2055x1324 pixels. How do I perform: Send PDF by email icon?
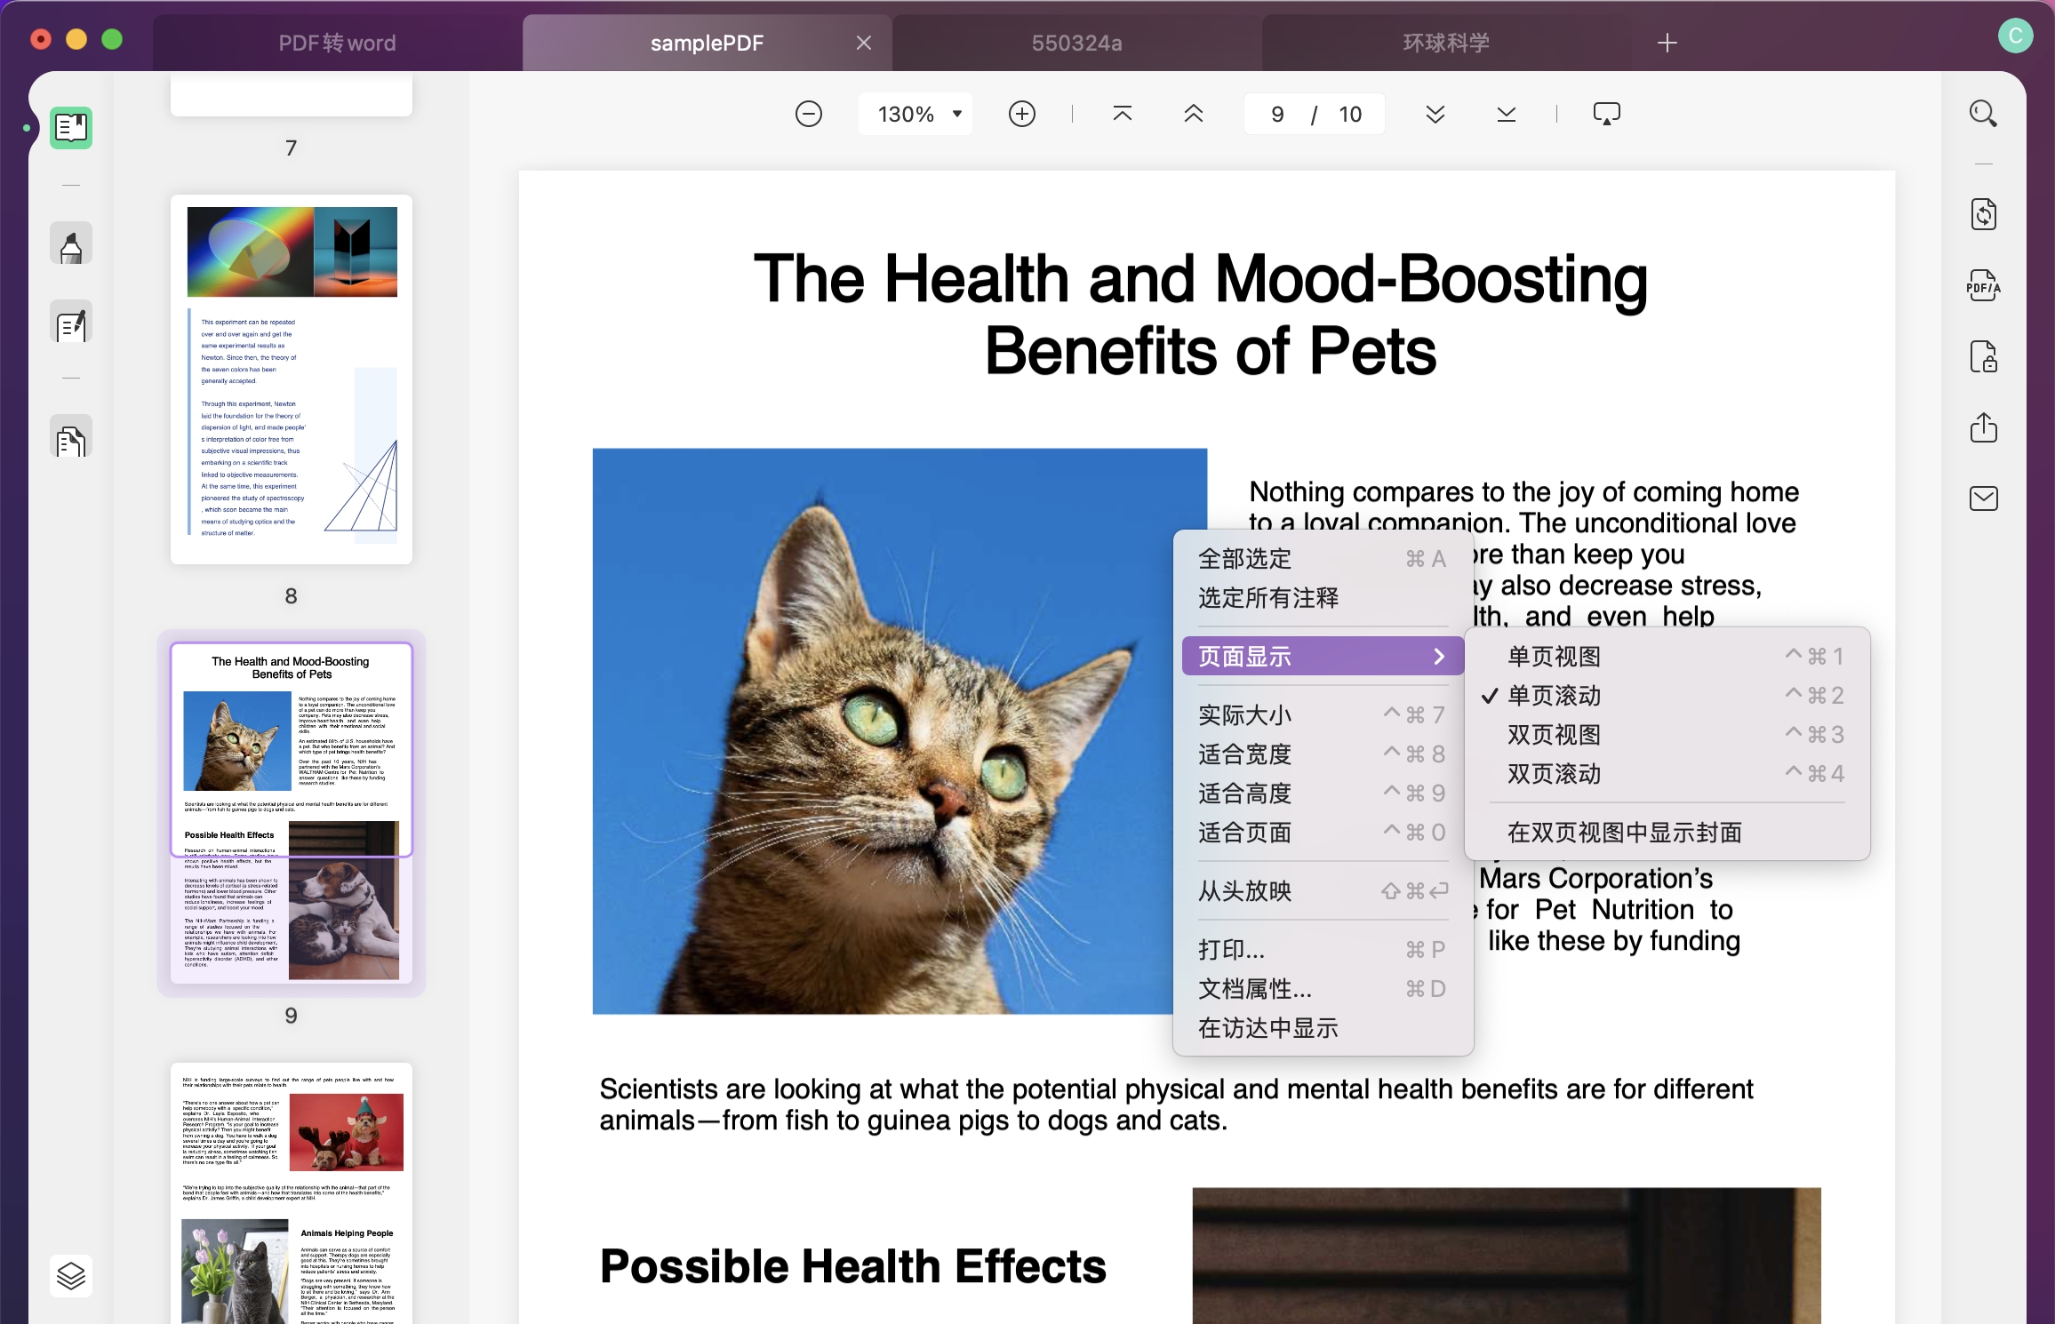tap(1984, 498)
